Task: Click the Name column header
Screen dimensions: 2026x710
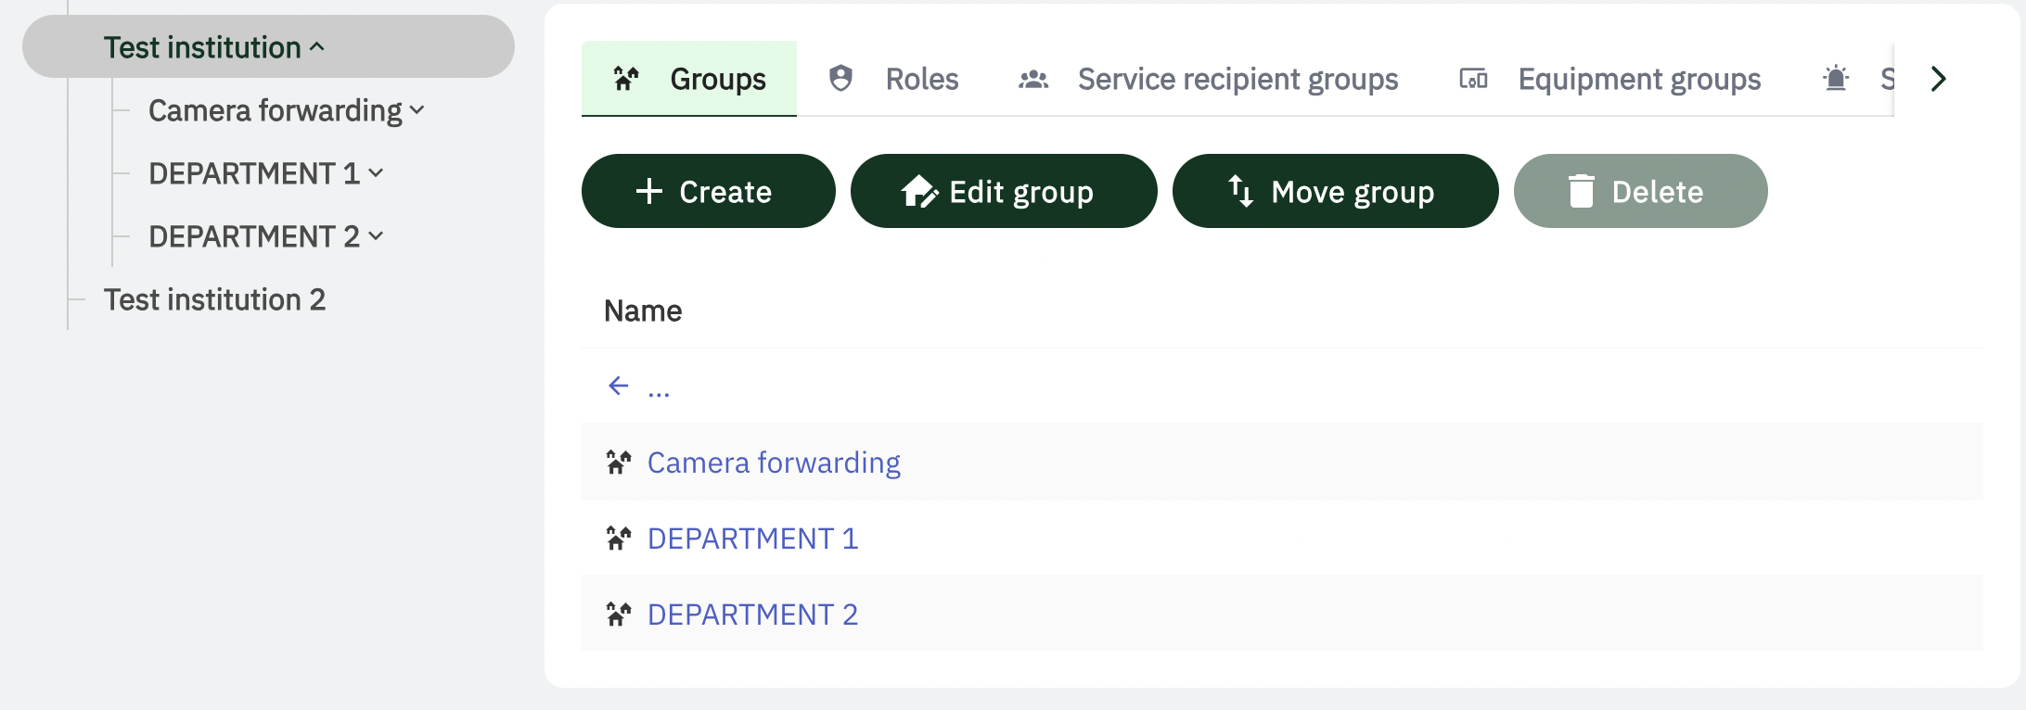Action: 643,311
